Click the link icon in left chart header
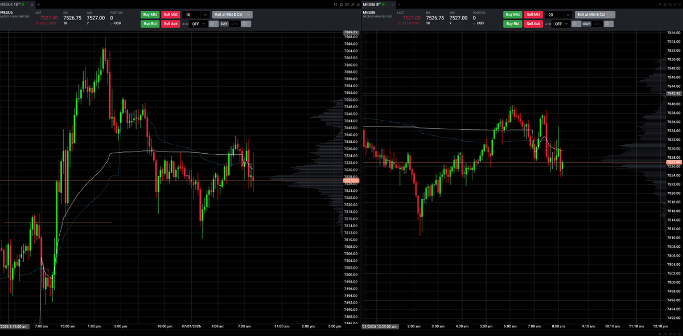Viewport: 683px width, 336px height. click(335, 5)
